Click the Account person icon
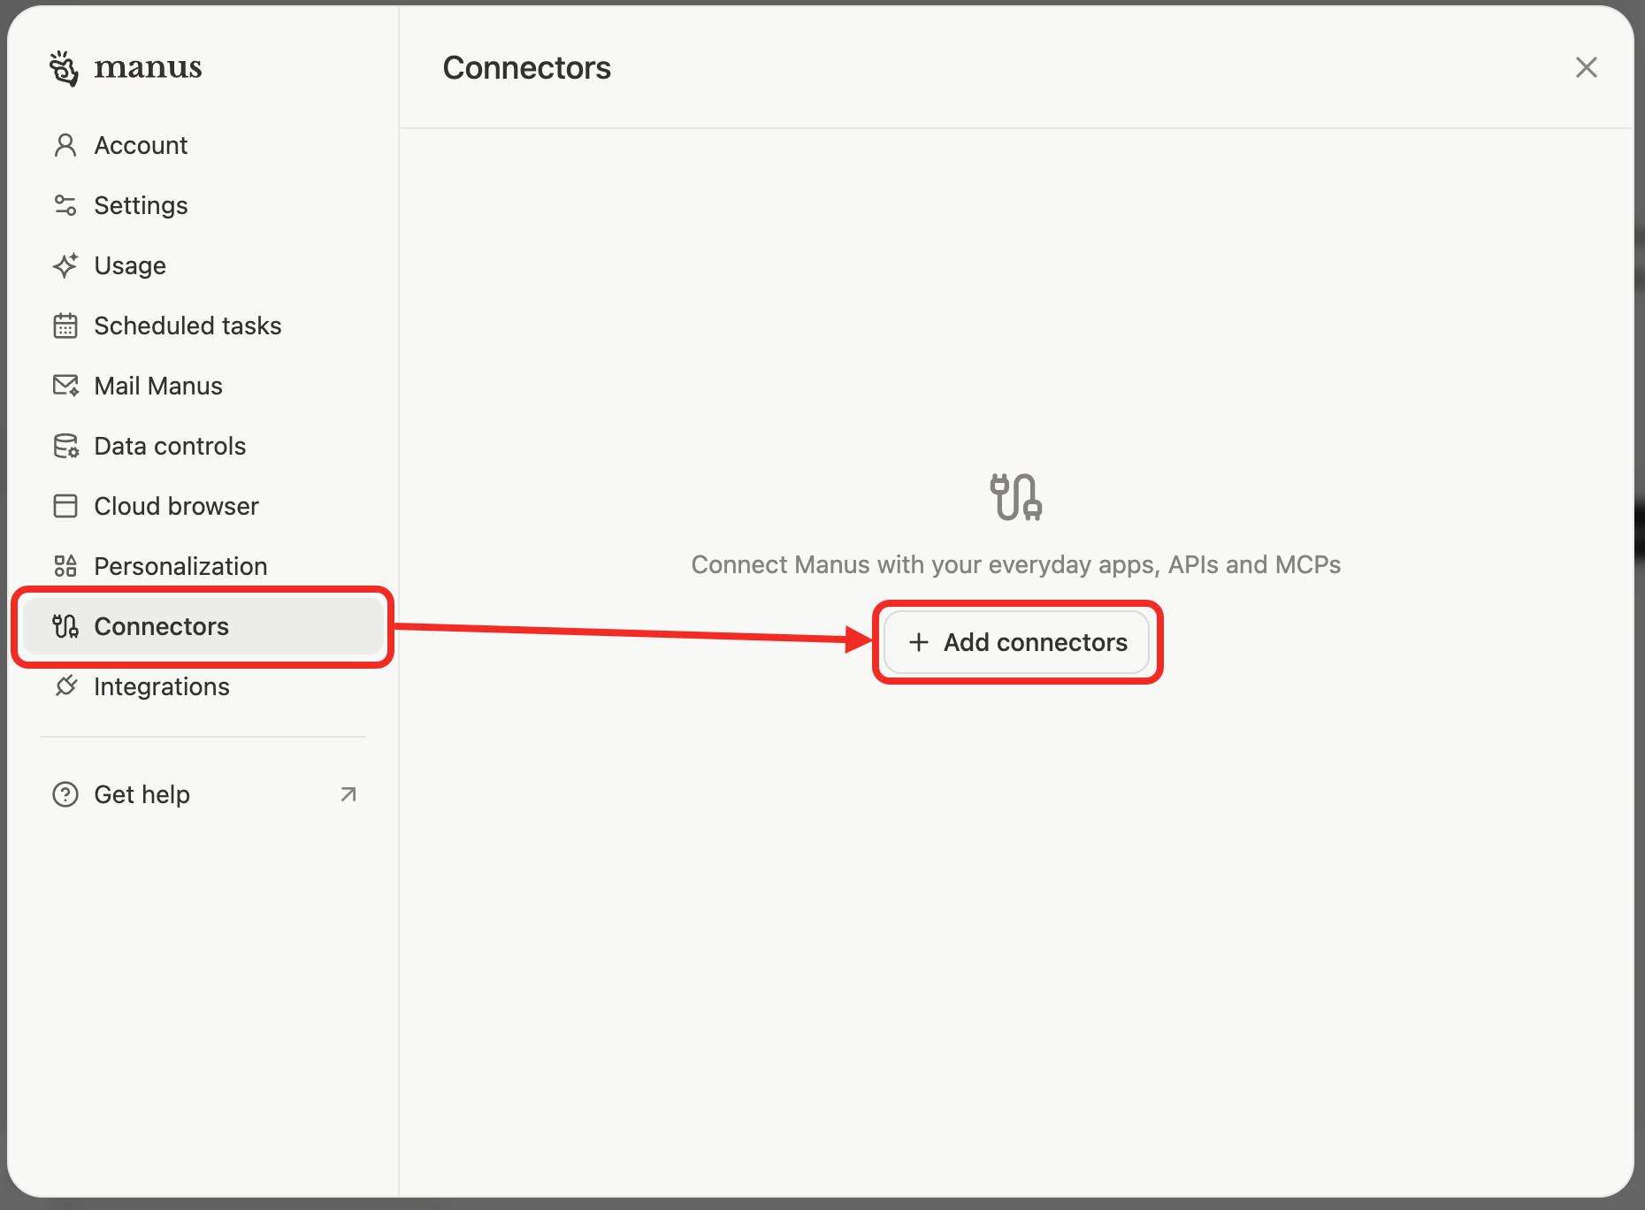 point(65,145)
